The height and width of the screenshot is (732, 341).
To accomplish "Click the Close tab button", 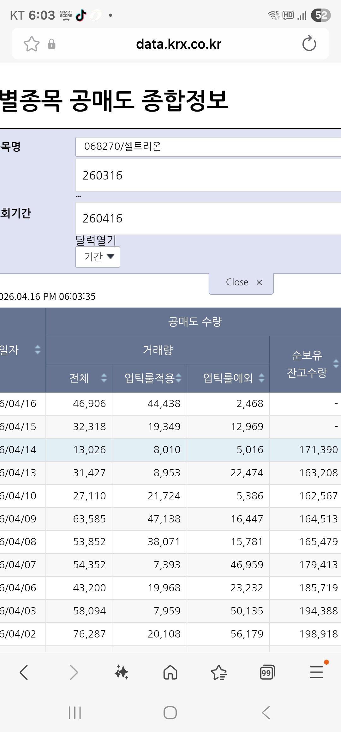I will (x=241, y=283).
